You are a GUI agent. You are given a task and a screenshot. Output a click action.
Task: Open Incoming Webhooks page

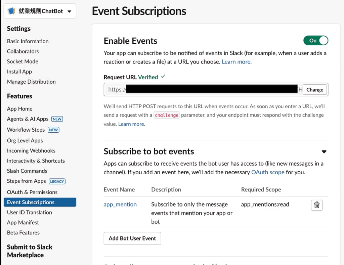tap(31, 151)
